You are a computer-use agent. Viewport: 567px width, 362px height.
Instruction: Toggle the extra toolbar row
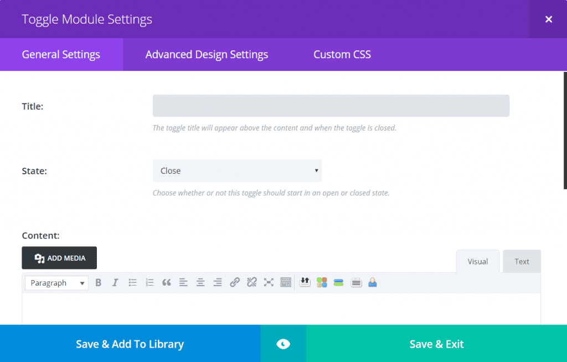click(286, 282)
